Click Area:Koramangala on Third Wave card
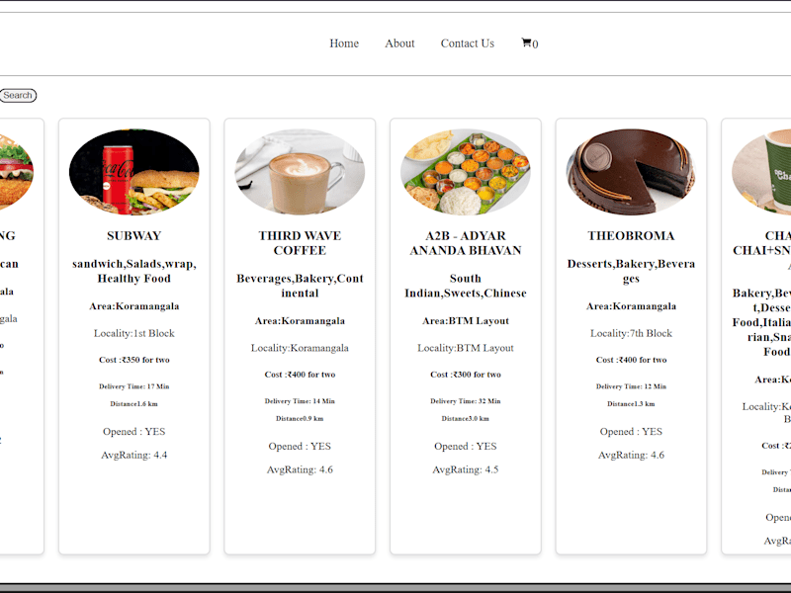Viewport: 791px width, 593px height. 300,320
